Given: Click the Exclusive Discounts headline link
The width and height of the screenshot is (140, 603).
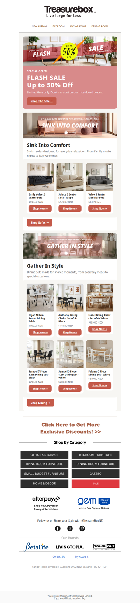Looking at the screenshot, I should pyautogui.click(x=70, y=428).
